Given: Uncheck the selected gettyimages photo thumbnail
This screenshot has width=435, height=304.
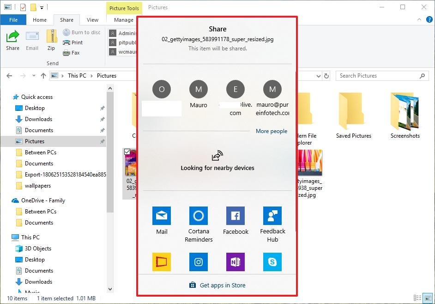Looking at the screenshot, I should pyautogui.click(x=127, y=152).
